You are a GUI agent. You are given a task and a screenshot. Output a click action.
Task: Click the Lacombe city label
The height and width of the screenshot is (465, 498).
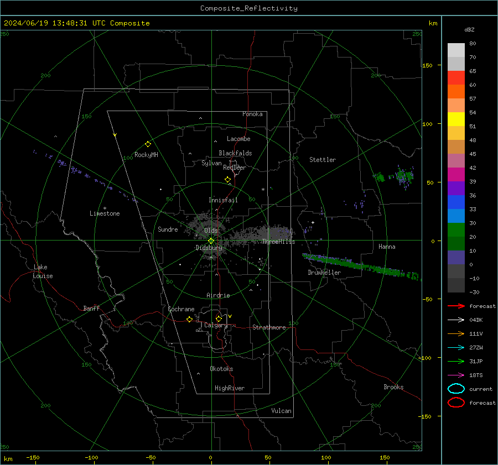[238, 139]
